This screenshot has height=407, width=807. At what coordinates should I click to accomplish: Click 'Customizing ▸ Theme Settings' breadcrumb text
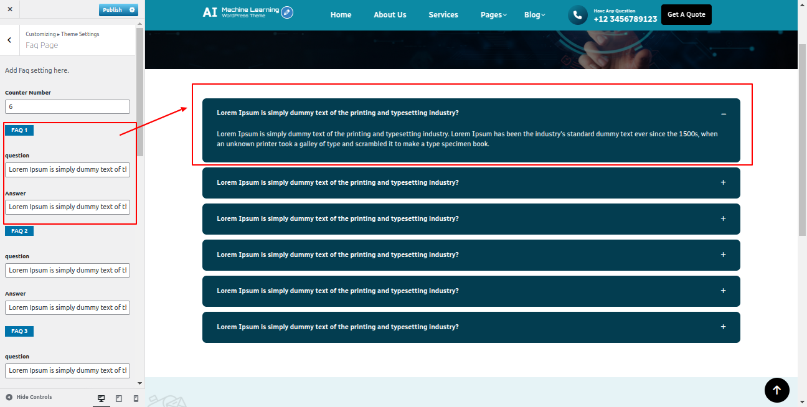[x=62, y=34]
